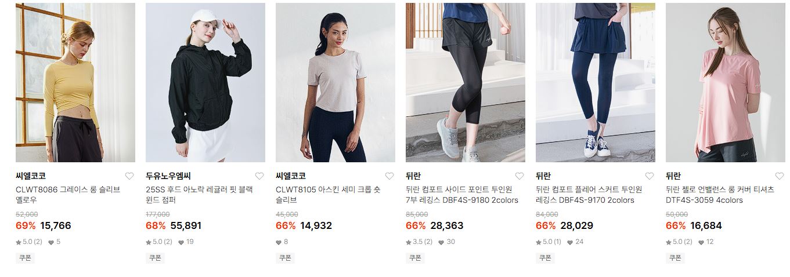
Task: Click 두유노우엠씨 brand name link
Action: [x=168, y=176]
